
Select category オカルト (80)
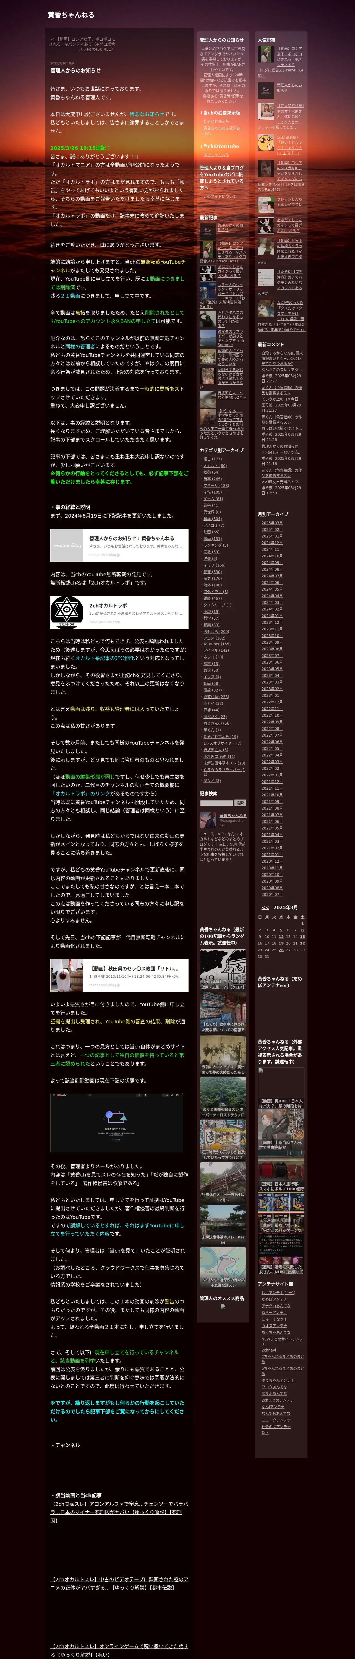[215, 465]
